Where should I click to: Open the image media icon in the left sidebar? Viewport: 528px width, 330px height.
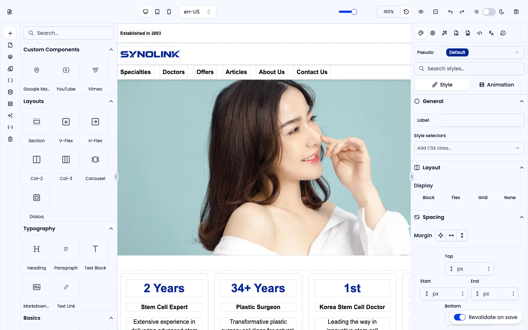(x=10, y=104)
